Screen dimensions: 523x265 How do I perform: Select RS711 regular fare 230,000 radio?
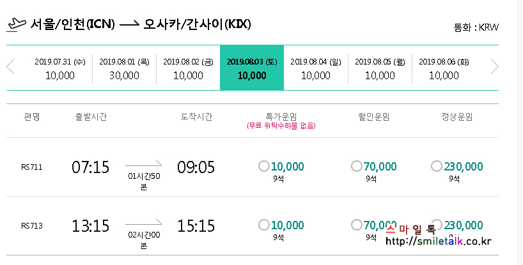click(x=437, y=167)
